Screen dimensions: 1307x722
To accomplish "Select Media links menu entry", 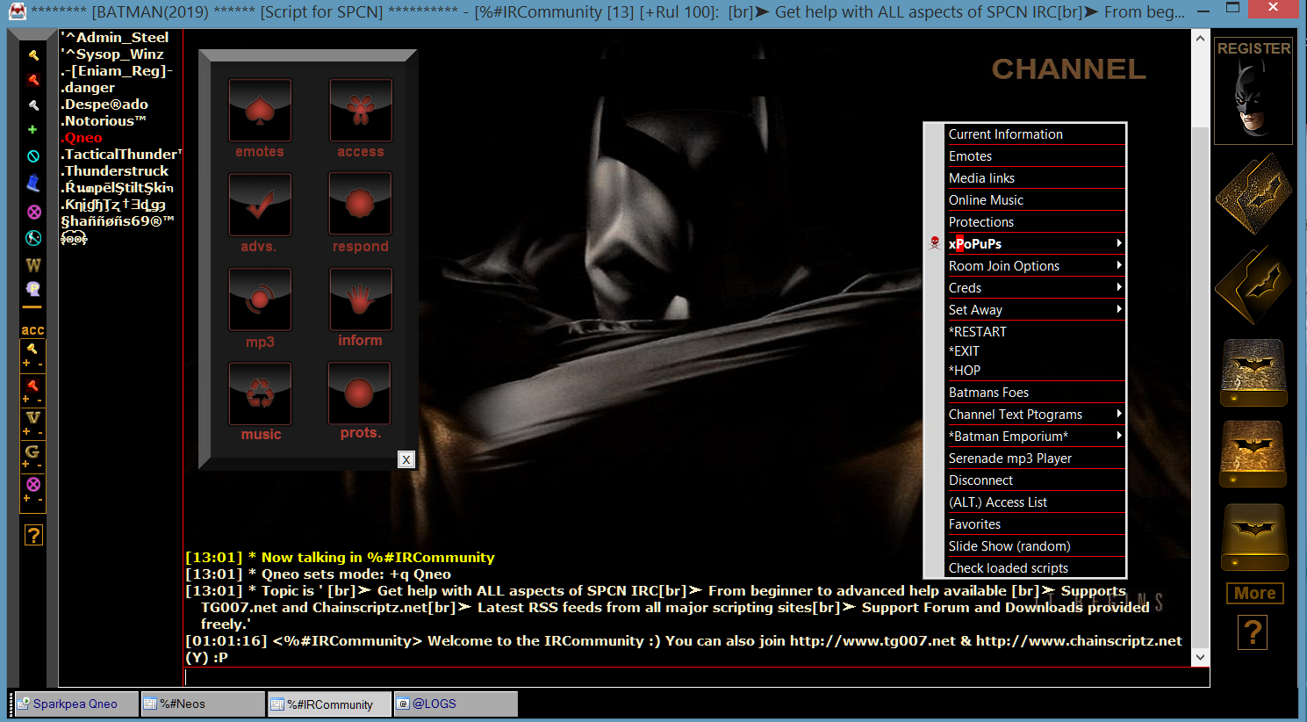I will pos(1036,177).
